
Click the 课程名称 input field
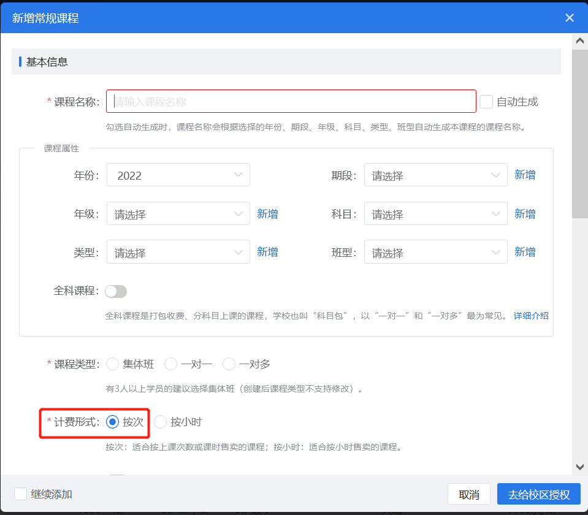coord(291,101)
